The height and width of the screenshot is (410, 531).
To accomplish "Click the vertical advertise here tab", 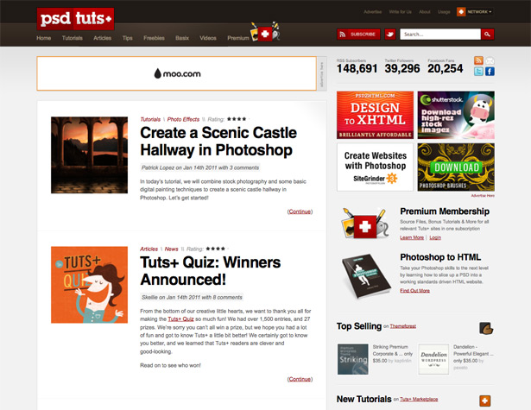I will [x=322, y=73].
